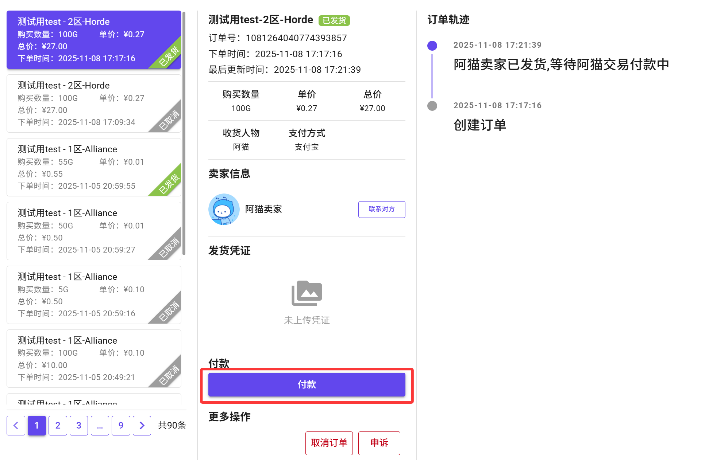Click the green 已发货 status badge
Screen dimensions: 705x469
(x=334, y=20)
